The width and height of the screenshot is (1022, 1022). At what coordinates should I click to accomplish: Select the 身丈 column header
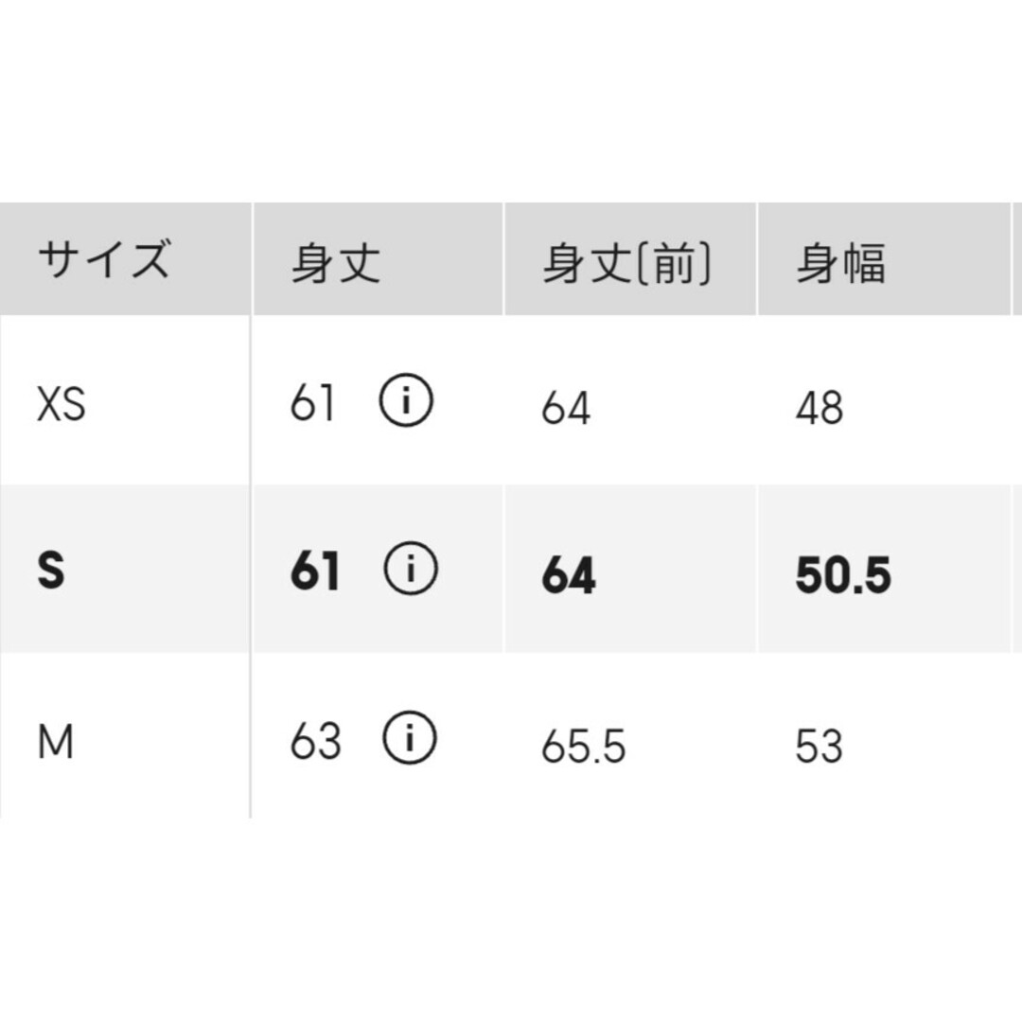336,263
